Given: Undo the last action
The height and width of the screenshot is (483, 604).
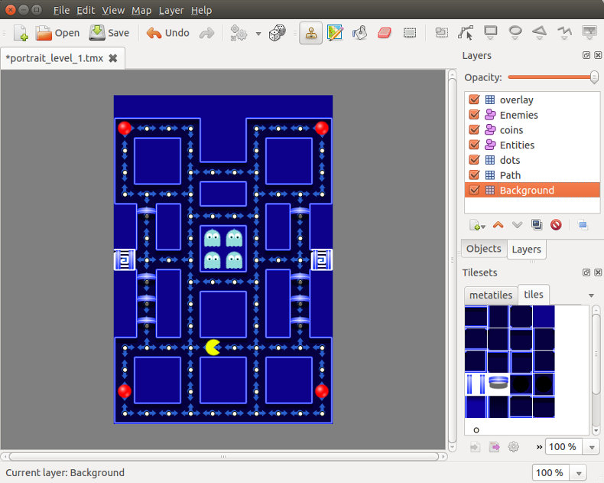Looking at the screenshot, I should pyautogui.click(x=168, y=33).
